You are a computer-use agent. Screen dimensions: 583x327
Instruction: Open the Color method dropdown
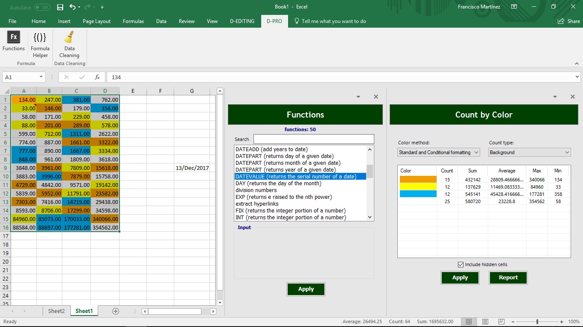point(438,152)
